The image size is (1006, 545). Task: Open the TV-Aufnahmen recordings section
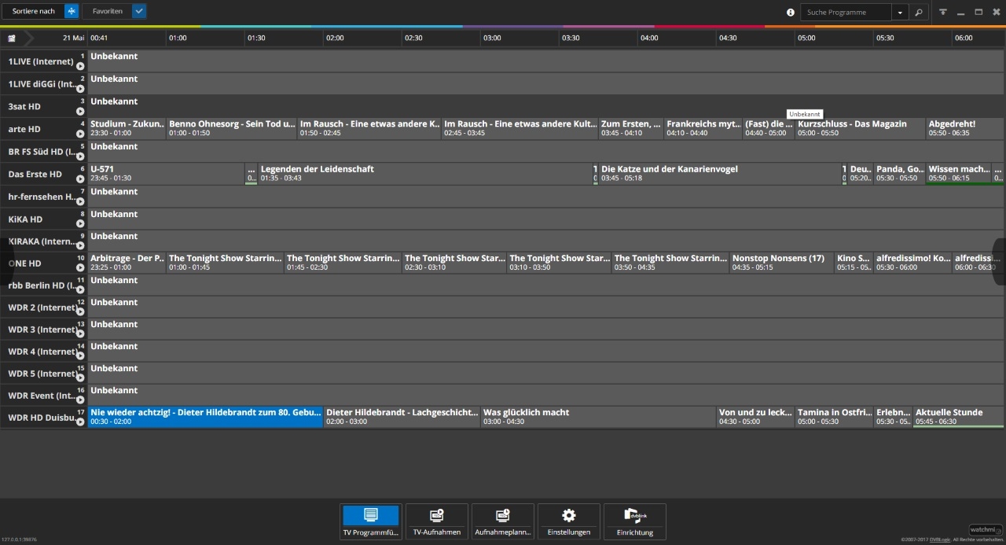[436, 521]
